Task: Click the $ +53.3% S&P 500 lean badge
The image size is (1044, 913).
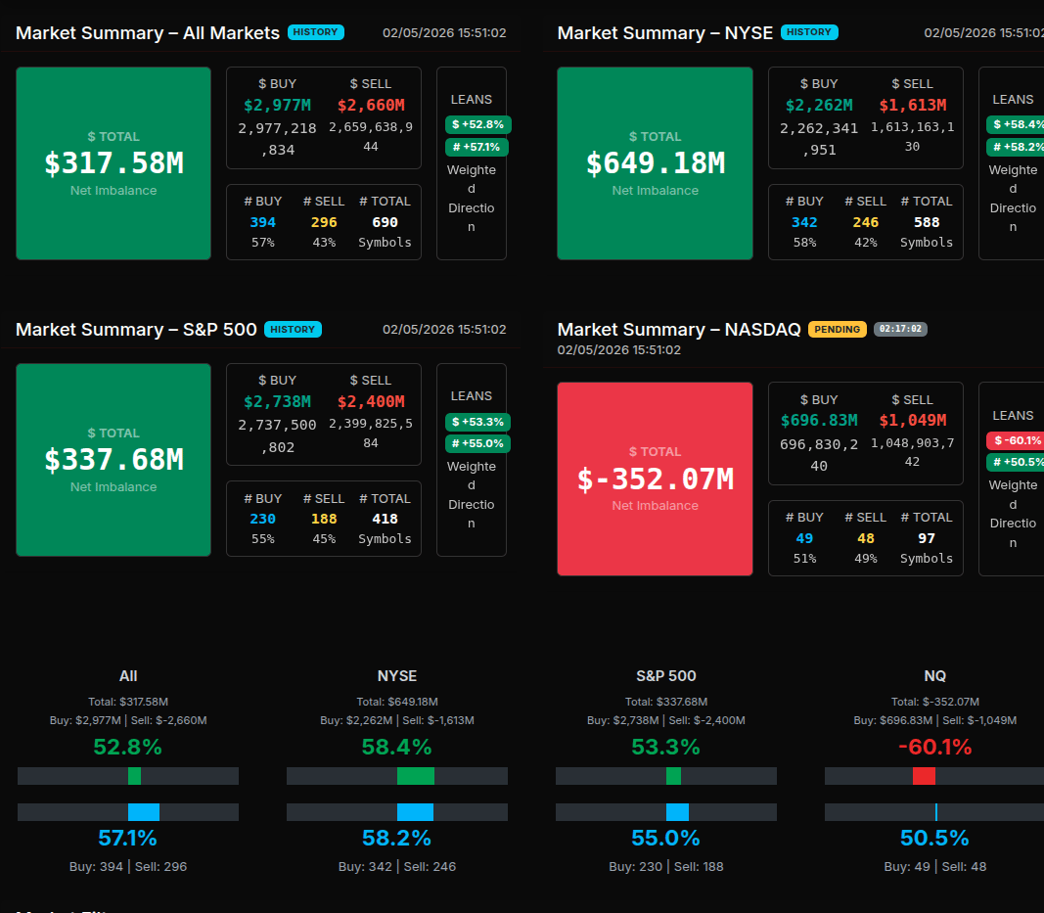Action: pos(477,422)
